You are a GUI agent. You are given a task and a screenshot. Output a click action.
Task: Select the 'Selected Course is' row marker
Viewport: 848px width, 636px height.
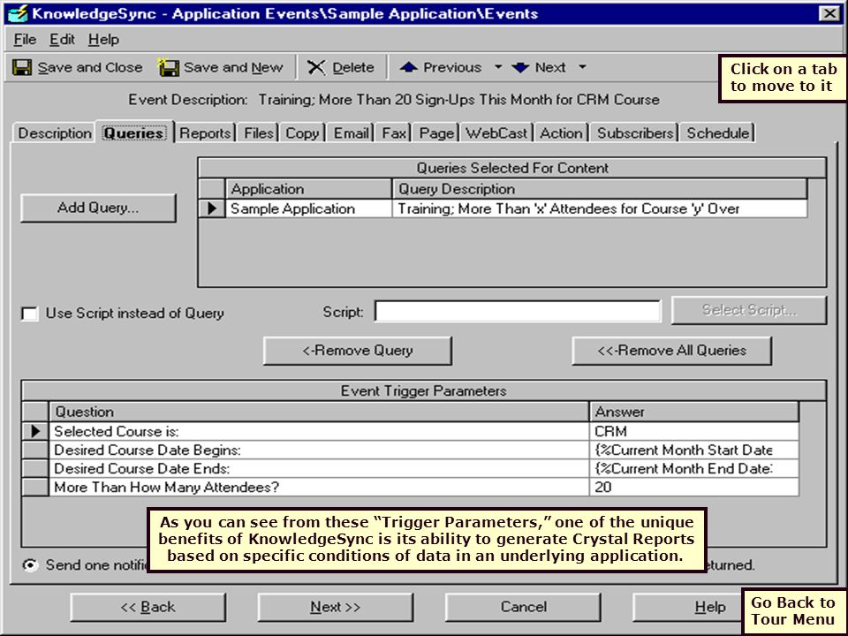click(35, 431)
